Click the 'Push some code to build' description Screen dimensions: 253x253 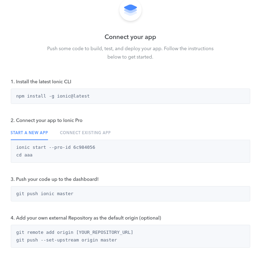pyautogui.click(x=130, y=48)
